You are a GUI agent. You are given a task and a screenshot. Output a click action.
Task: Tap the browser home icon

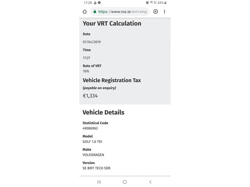pos(85,12)
